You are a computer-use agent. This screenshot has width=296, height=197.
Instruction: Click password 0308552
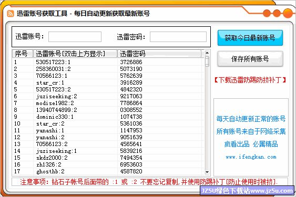(131, 110)
